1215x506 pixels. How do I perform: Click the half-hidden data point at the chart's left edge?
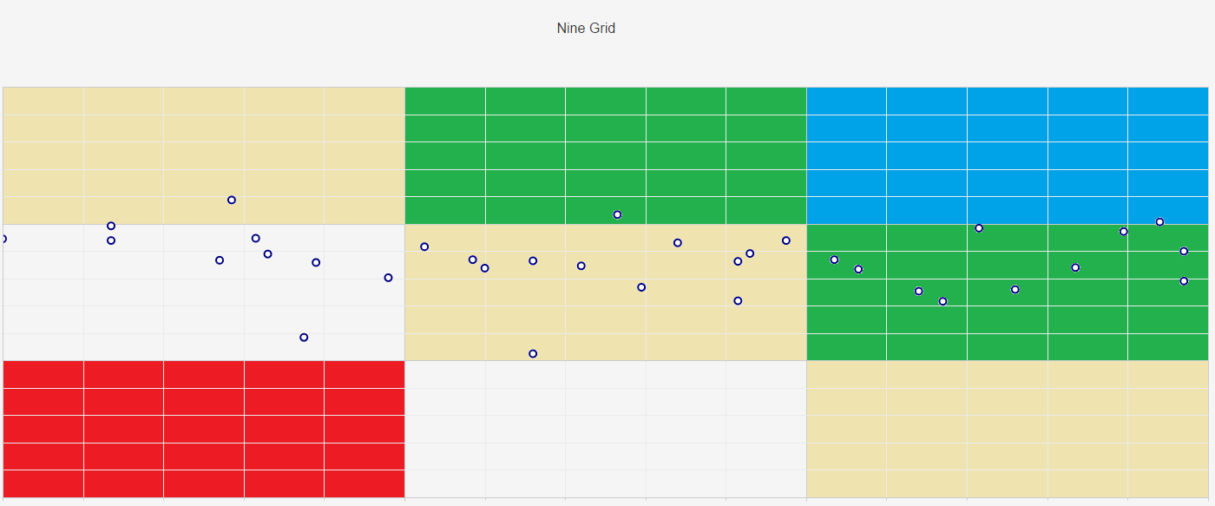pos(3,239)
